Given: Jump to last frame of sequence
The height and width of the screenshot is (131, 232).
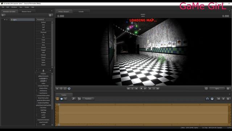Looking at the screenshot, I should coord(158,88).
